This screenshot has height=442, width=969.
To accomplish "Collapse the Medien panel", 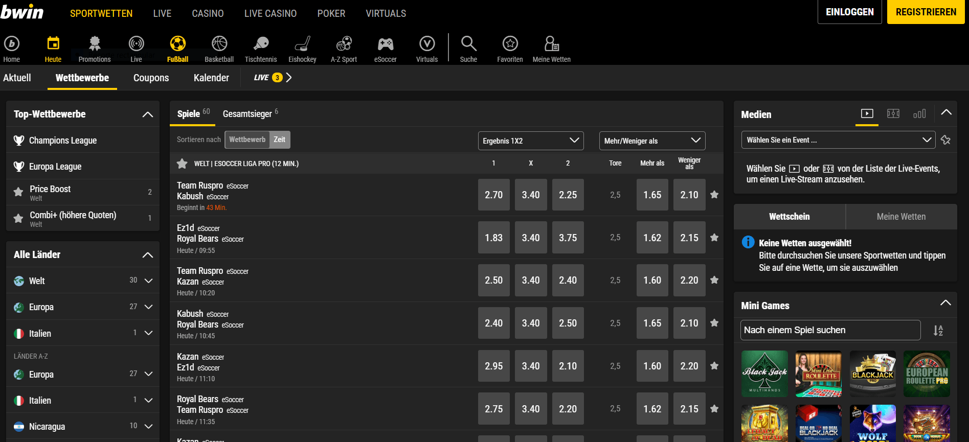I will point(946,112).
